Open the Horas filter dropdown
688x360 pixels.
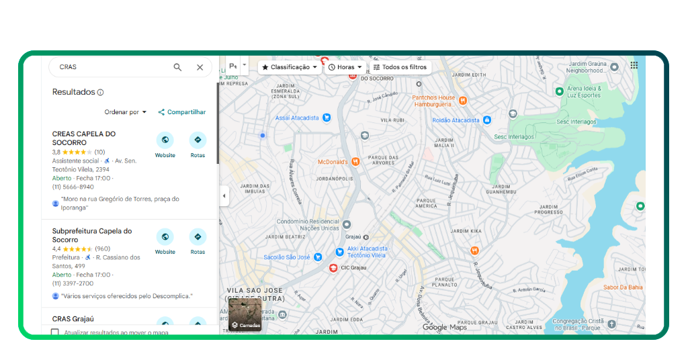345,67
